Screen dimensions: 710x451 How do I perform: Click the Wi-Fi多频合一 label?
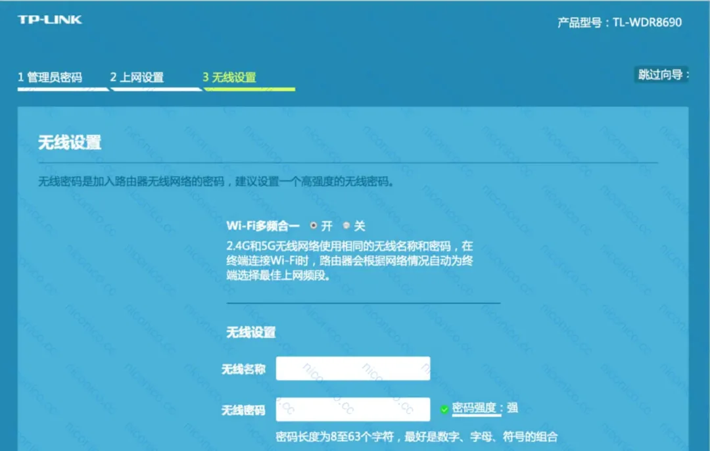tap(263, 225)
